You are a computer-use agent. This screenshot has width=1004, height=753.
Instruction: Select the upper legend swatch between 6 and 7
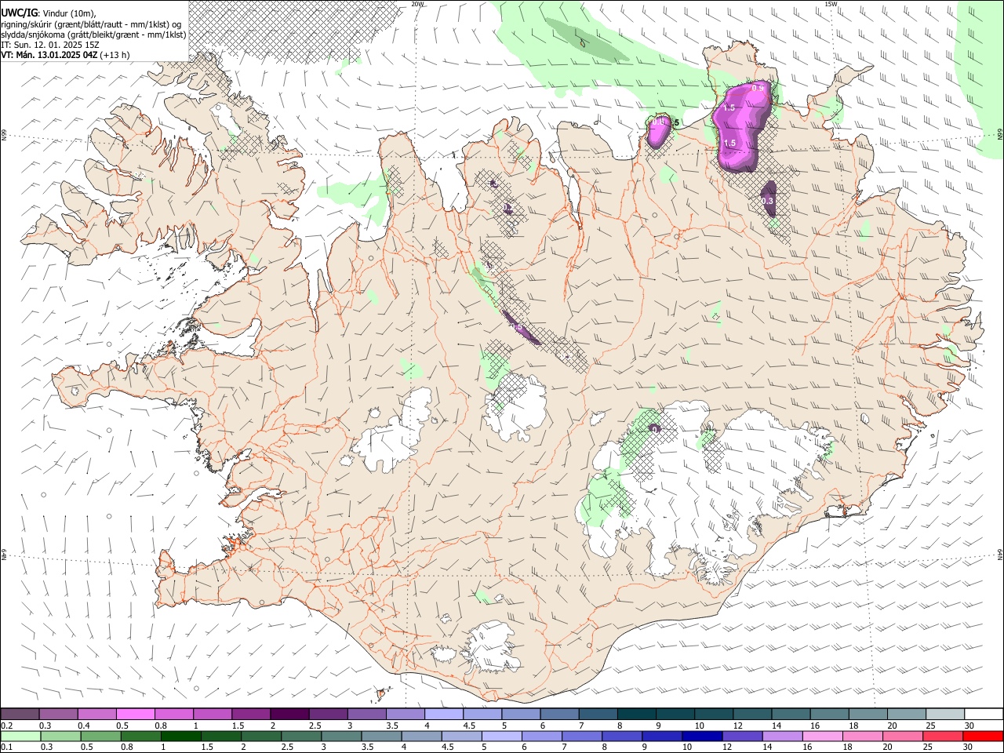(x=559, y=714)
